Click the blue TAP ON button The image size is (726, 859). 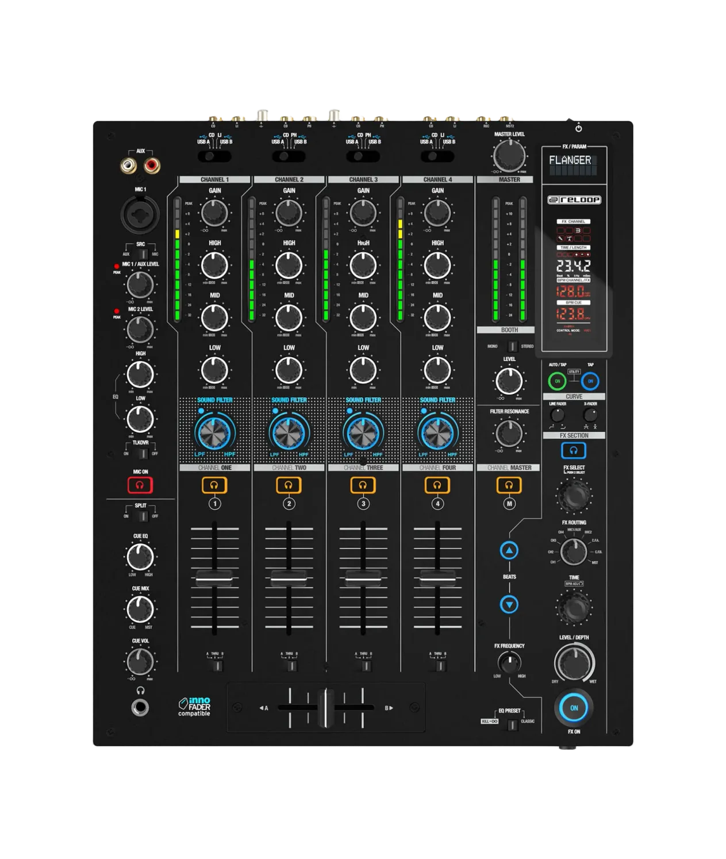pyautogui.click(x=590, y=381)
